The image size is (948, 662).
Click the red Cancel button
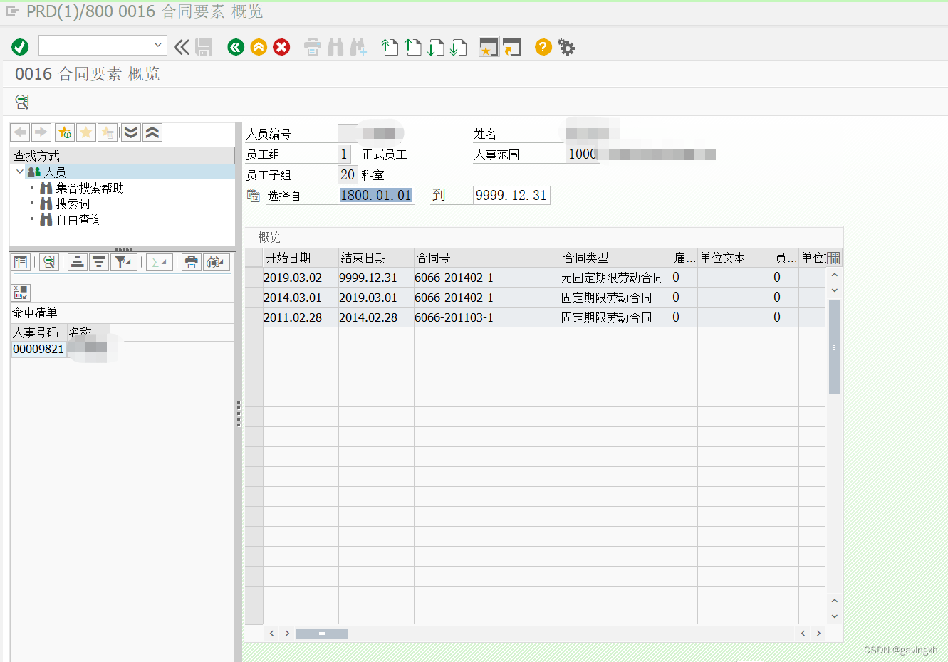coord(281,47)
